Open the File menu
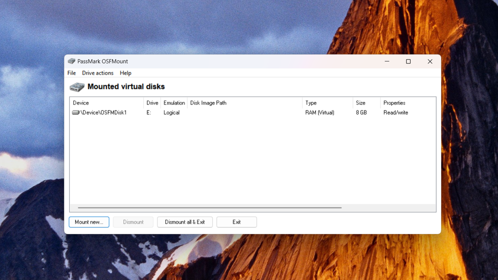This screenshot has height=280, width=498. (72, 73)
